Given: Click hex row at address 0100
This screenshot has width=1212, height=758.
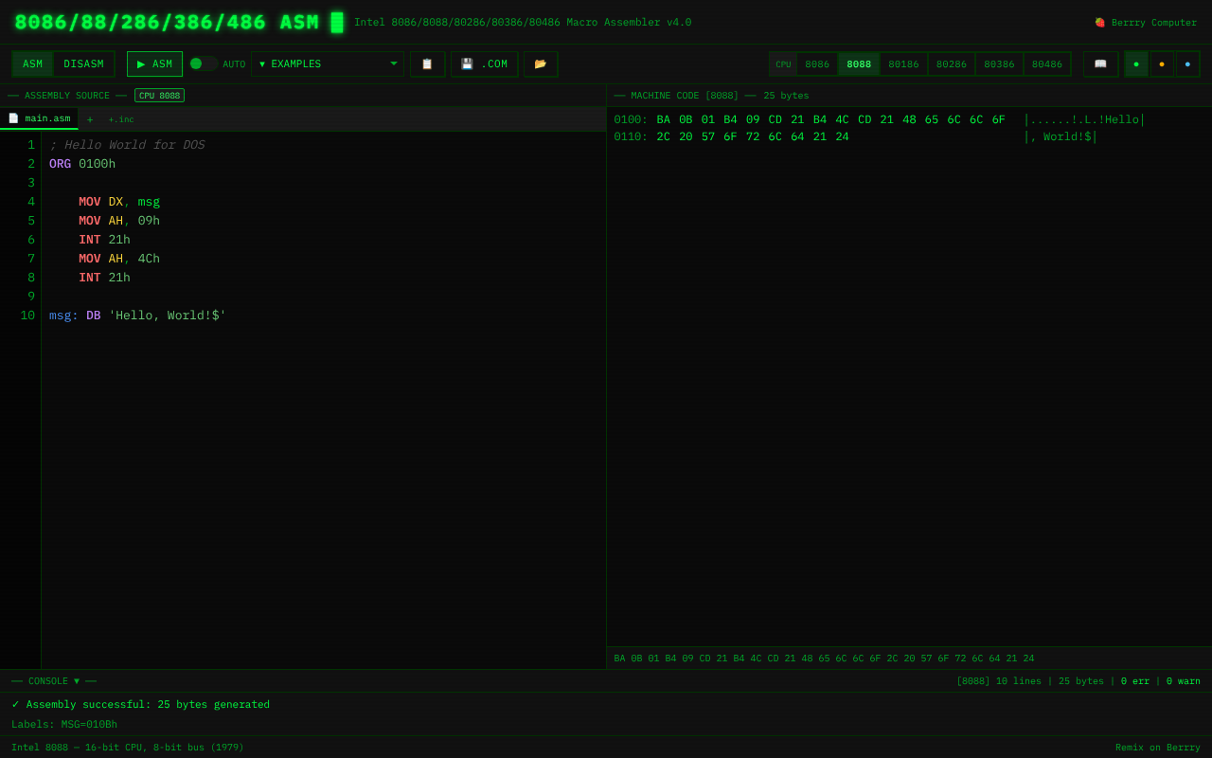Looking at the screenshot, I should (x=880, y=120).
